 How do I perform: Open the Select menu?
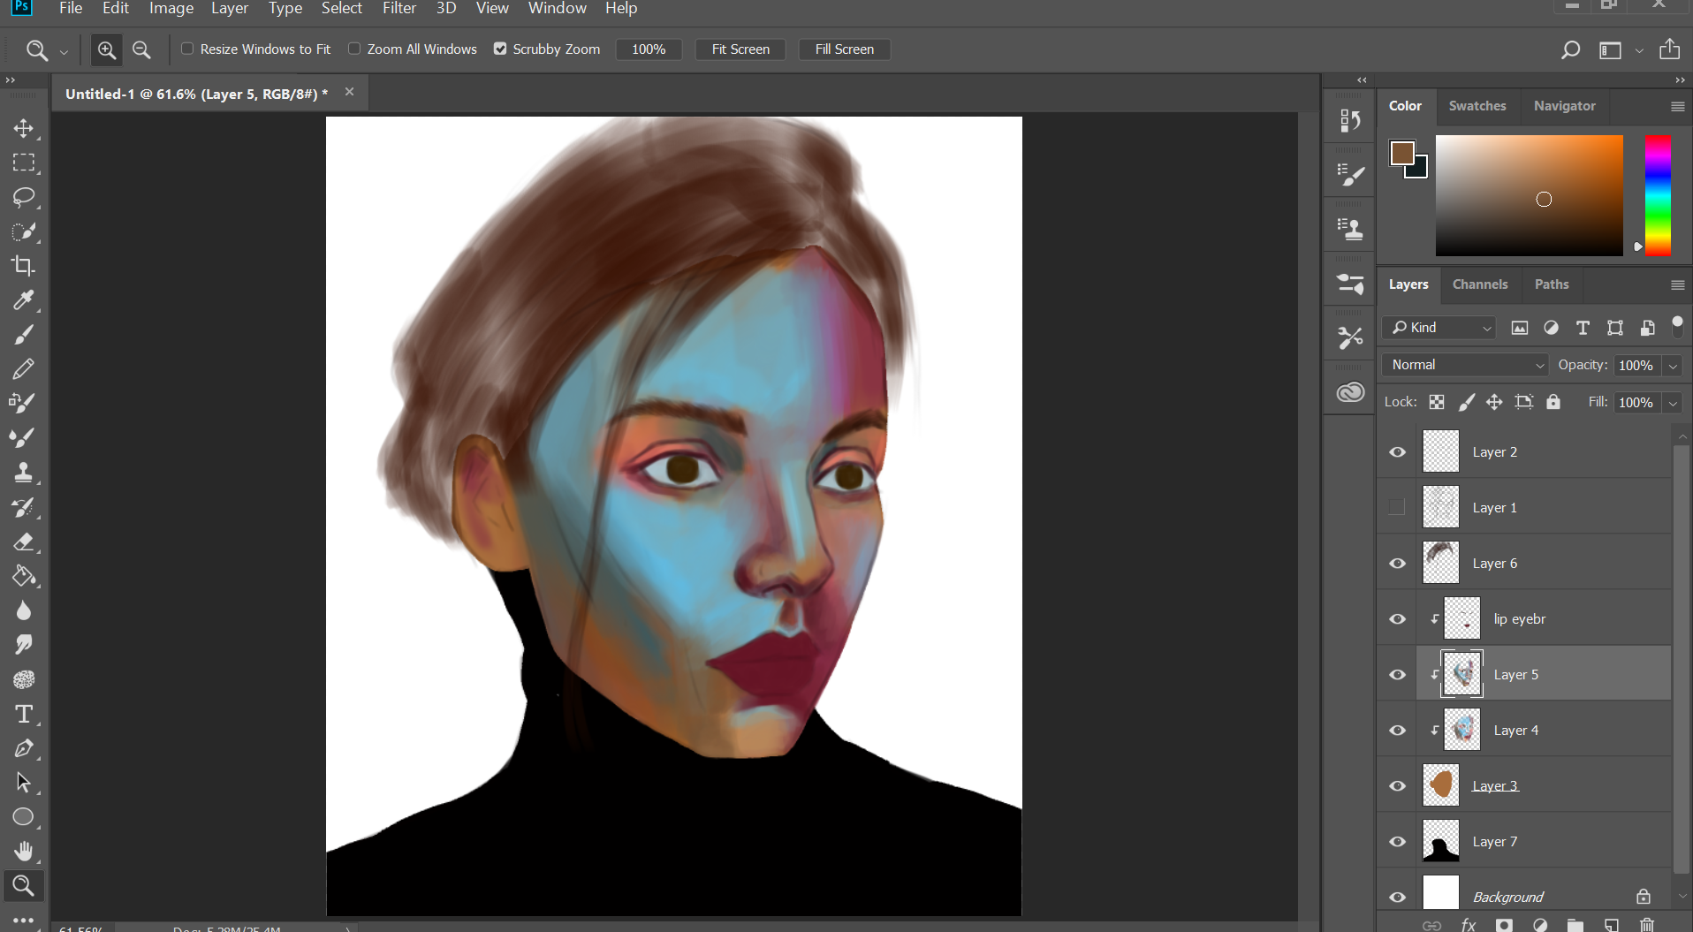coord(342,8)
